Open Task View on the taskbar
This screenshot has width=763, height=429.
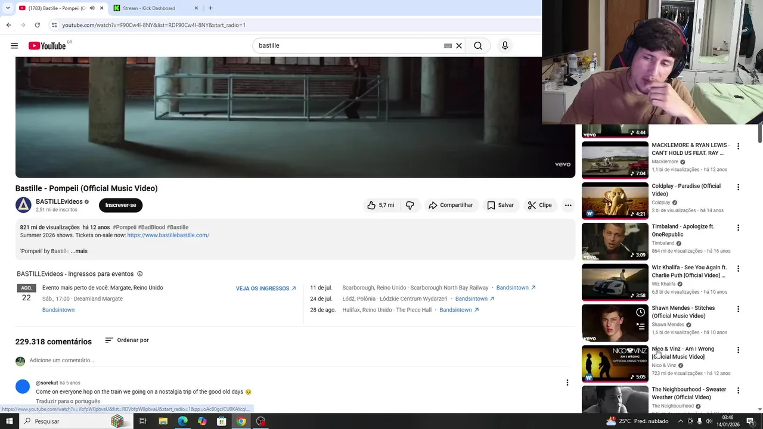pyautogui.click(x=143, y=421)
